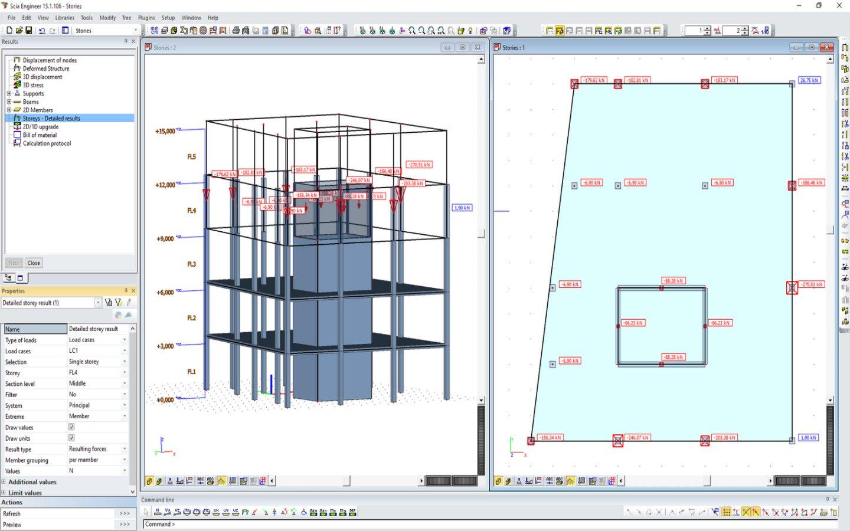The width and height of the screenshot is (850, 531).
Task: Open the Tree menu
Action: (126, 18)
